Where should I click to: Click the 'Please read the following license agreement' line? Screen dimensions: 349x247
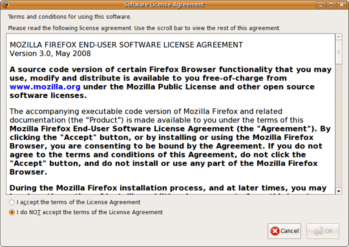144,28
